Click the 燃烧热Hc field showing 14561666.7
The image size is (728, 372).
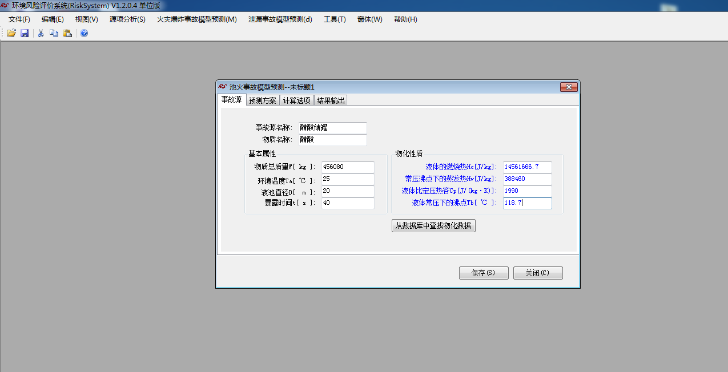pos(528,167)
